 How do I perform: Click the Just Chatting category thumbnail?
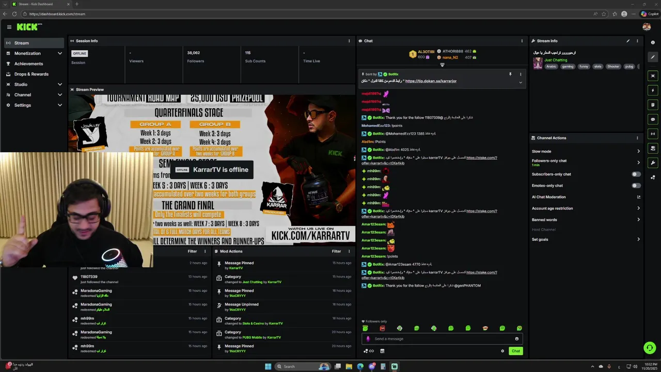pyautogui.click(x=538, y=63)
